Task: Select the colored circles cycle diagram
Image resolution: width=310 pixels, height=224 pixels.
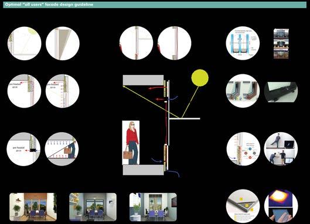Action: [x=250, y=150]
